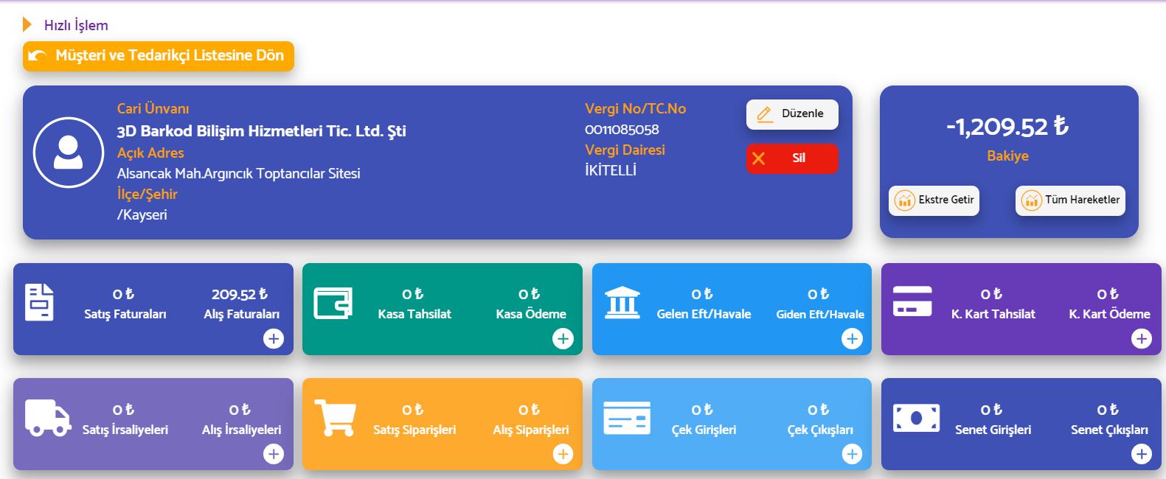Add an order with the Siparişler plus icon
Image resolution: width=1166 pixels, height=479 pixels.
(563, 454)
